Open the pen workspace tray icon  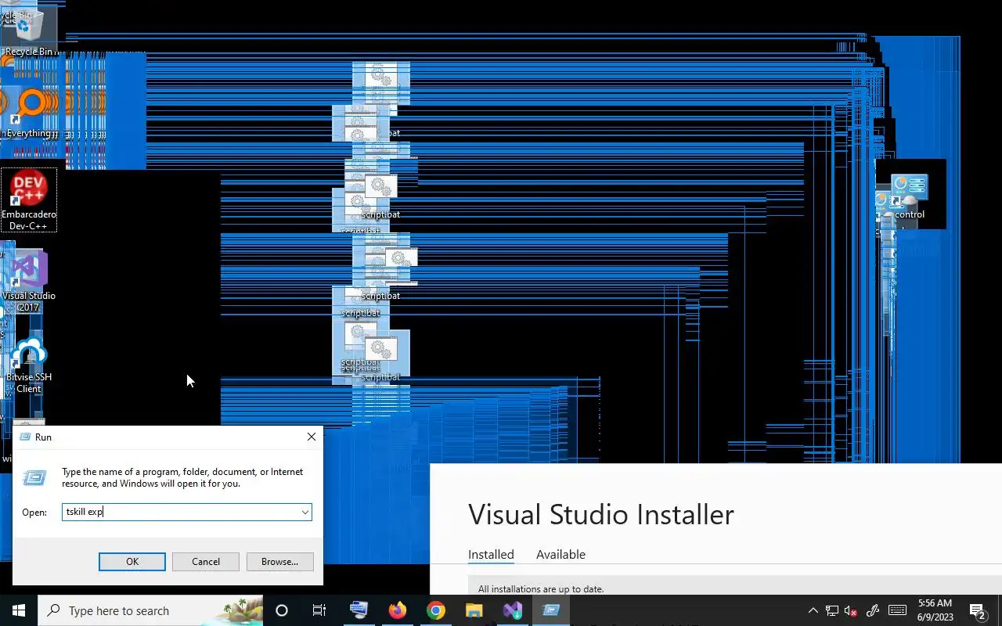(873, 610)
